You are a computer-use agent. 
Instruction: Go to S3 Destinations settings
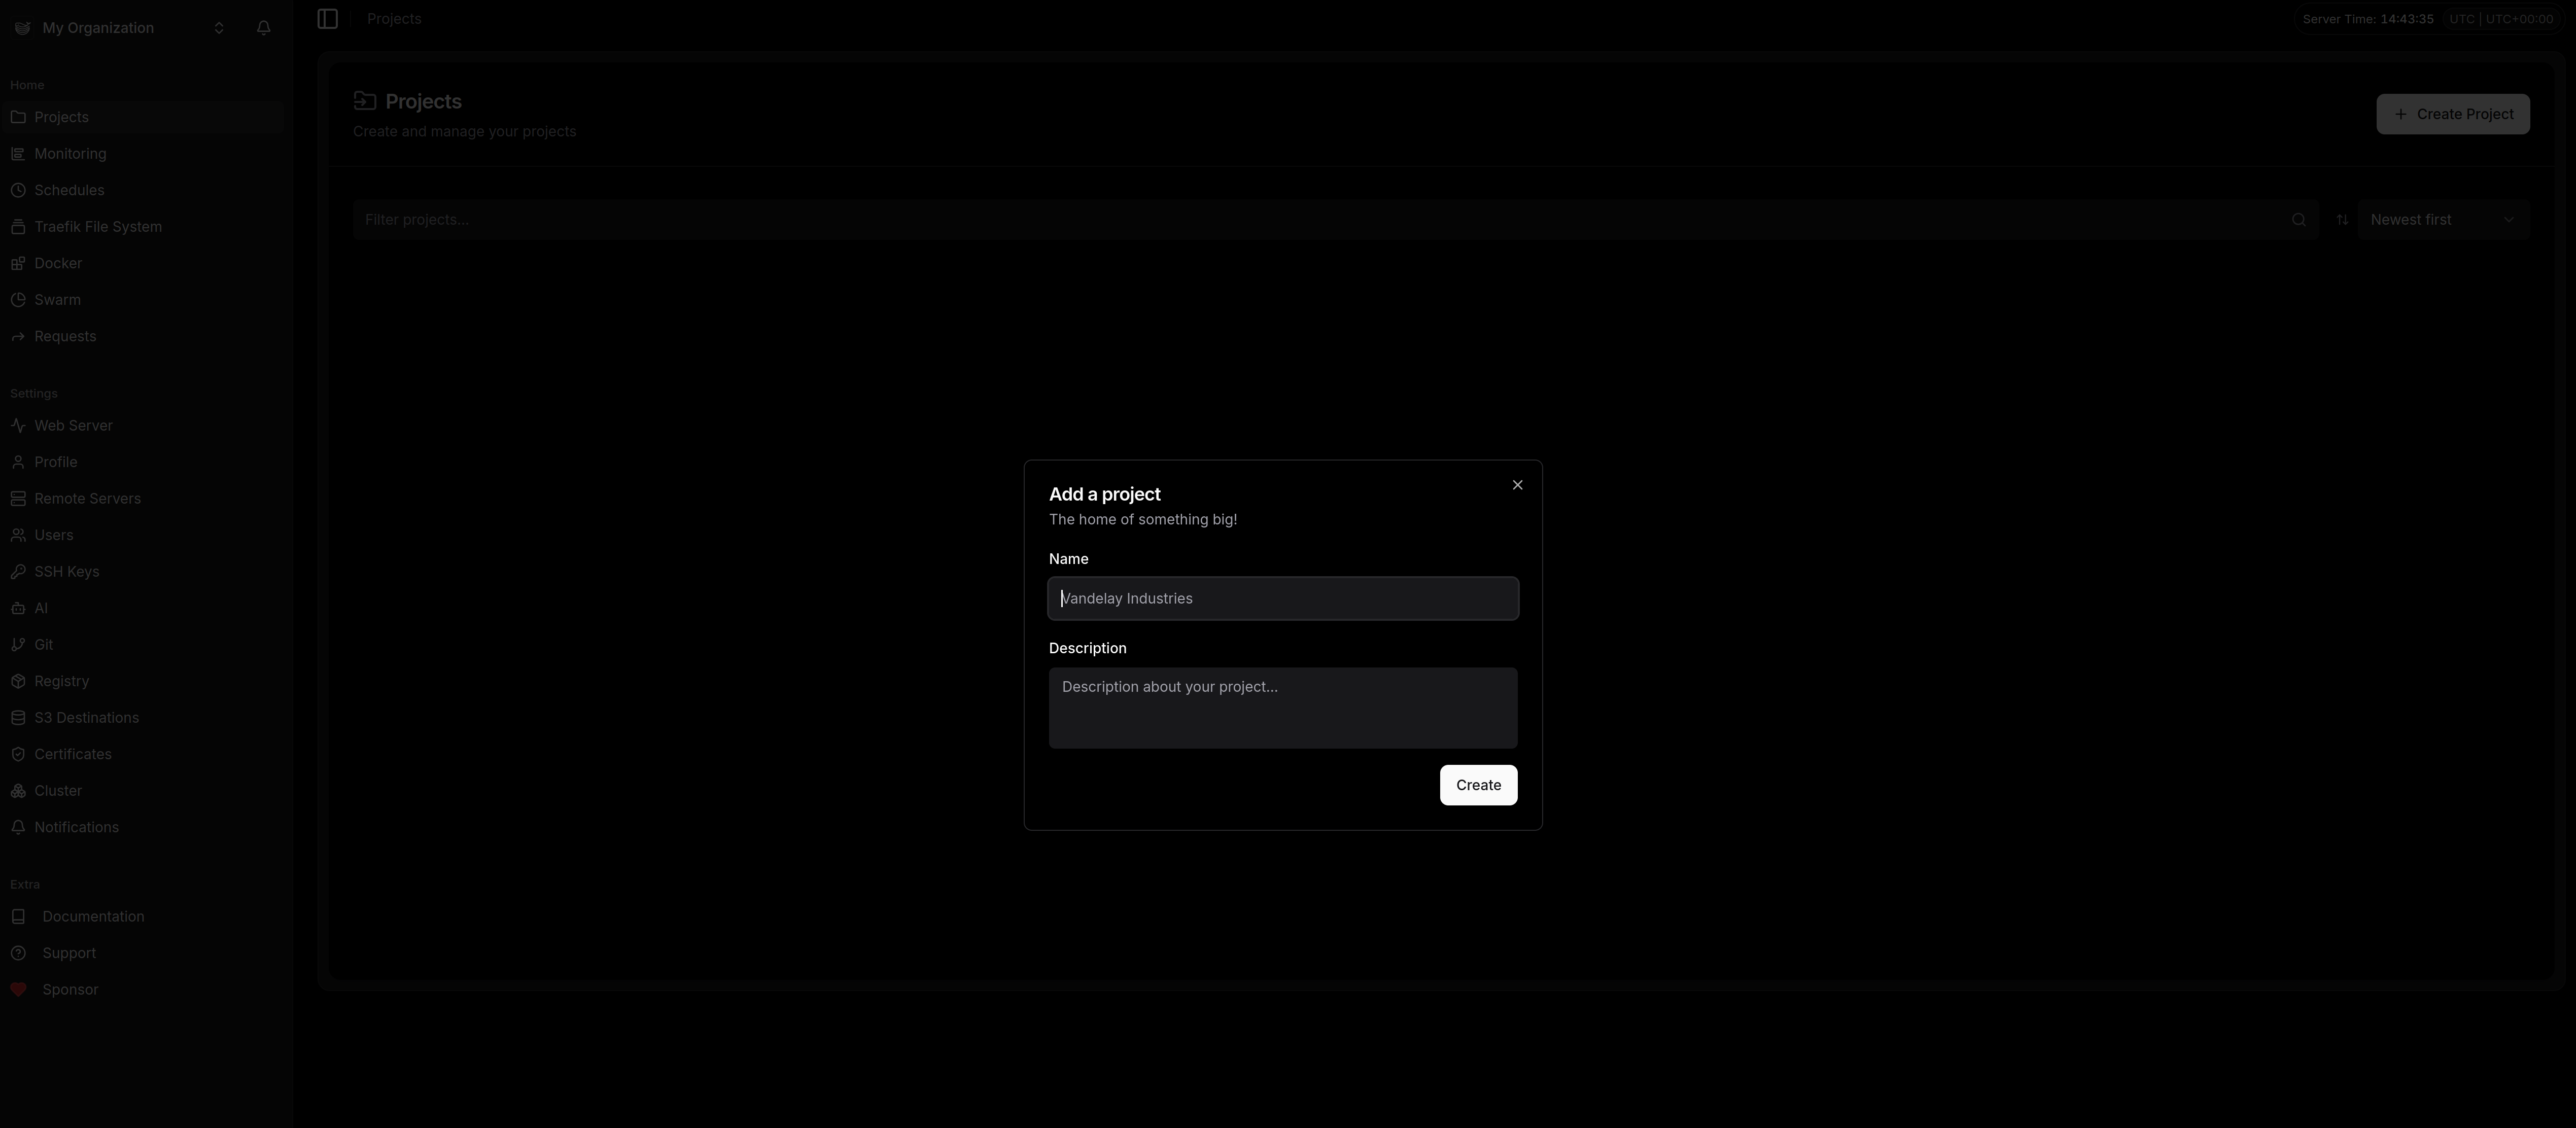(x=86, y=718)
